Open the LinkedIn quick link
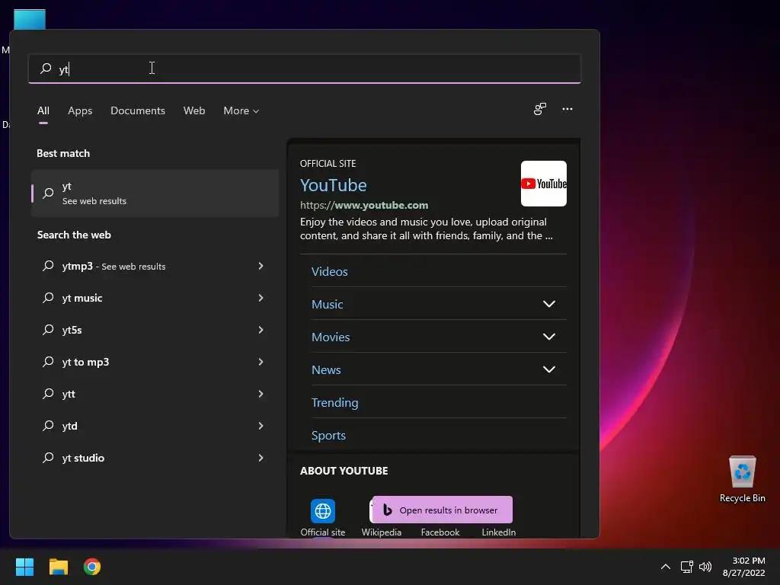The height and width of the screenshot is (585, 780). pyautogui.click(x=498, y=532)
